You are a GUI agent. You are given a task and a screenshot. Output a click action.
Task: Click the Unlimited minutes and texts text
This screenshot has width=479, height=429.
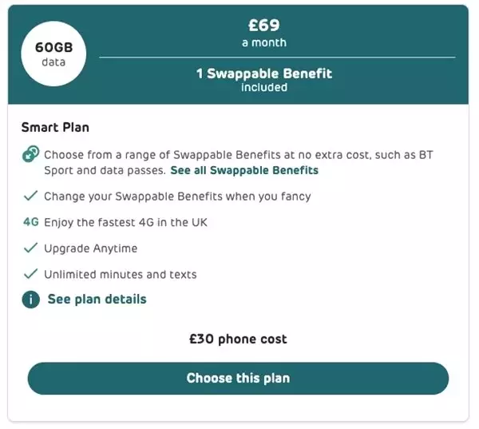[120, 274]
